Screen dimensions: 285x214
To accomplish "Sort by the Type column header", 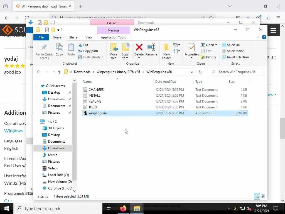I will (210, 82).
